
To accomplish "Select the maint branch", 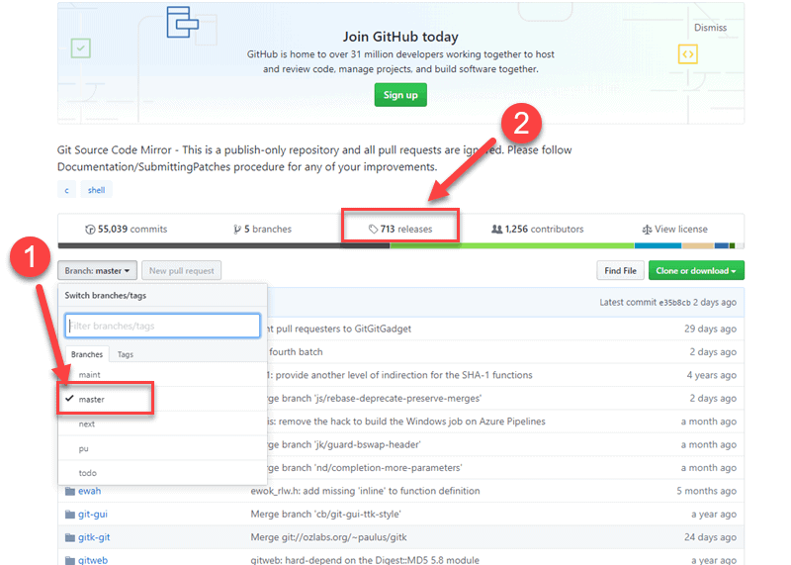I will pyautogui.click(x=162, y=375).
